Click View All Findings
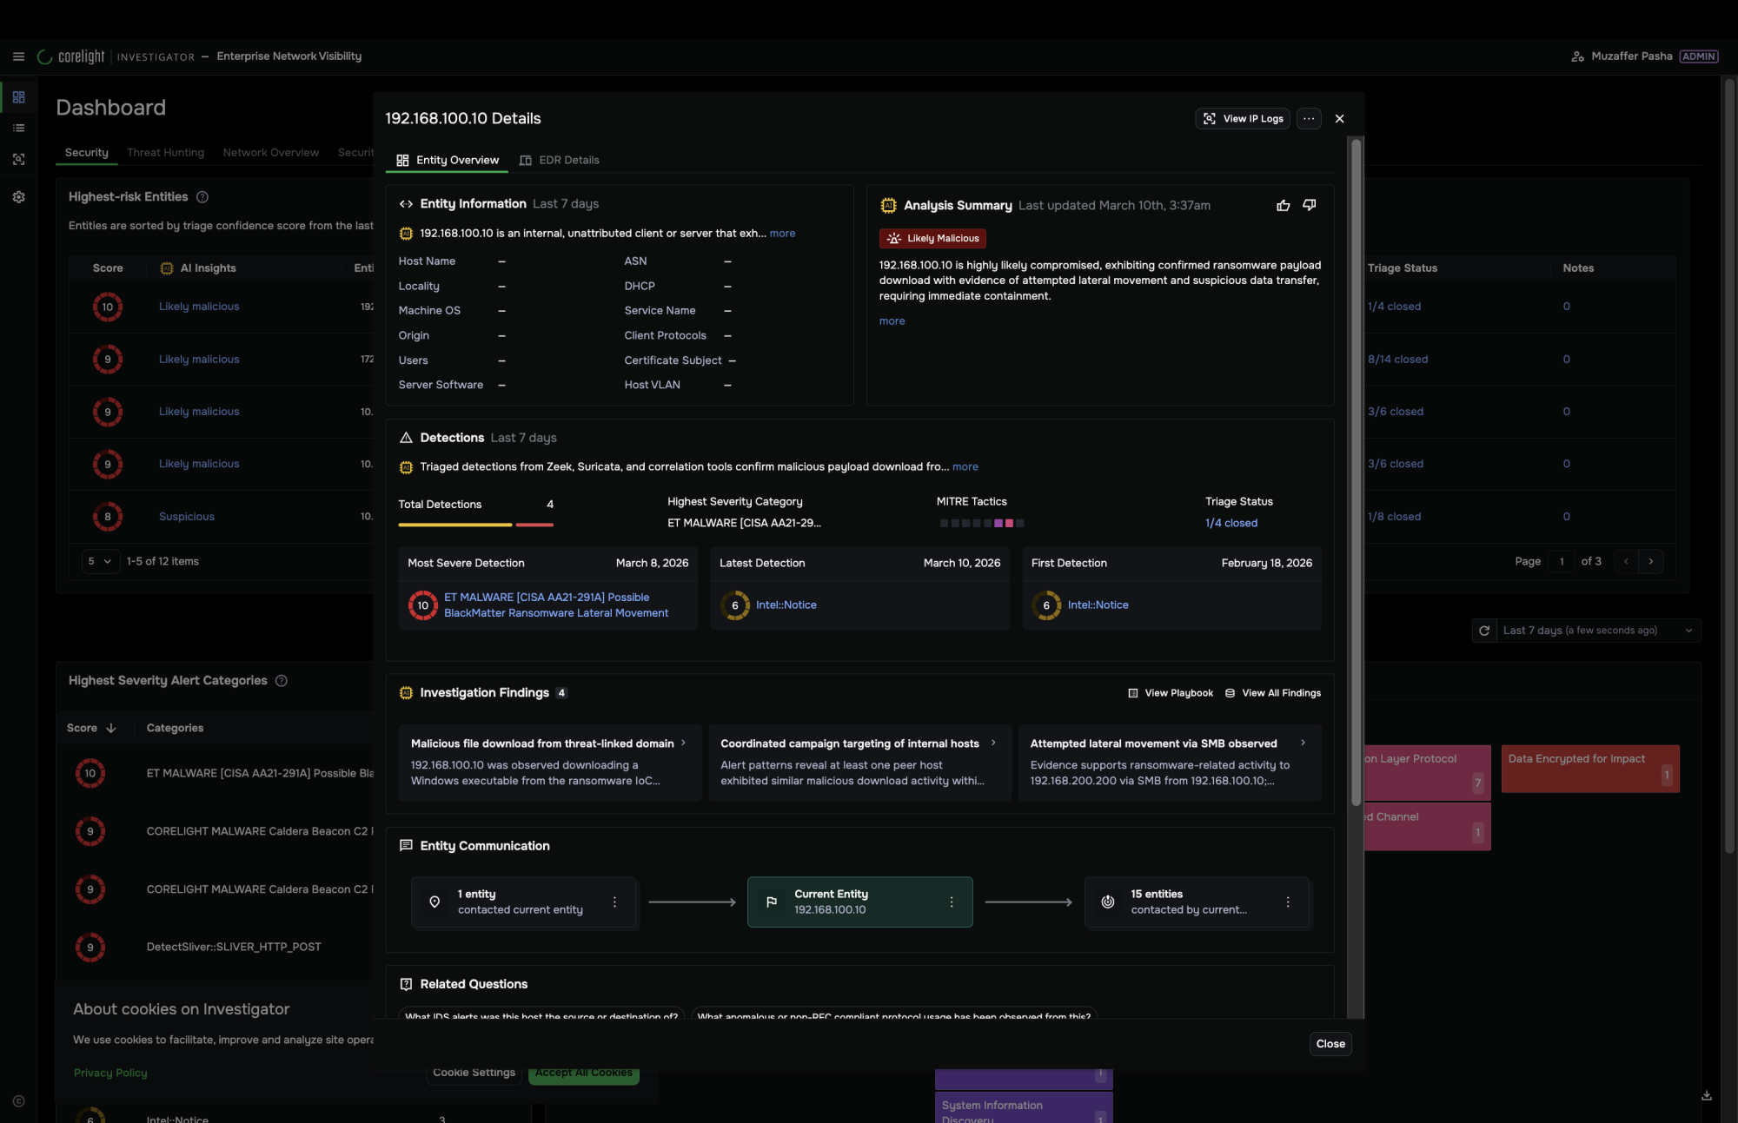1738x1123 pixels. [1273, 693]
